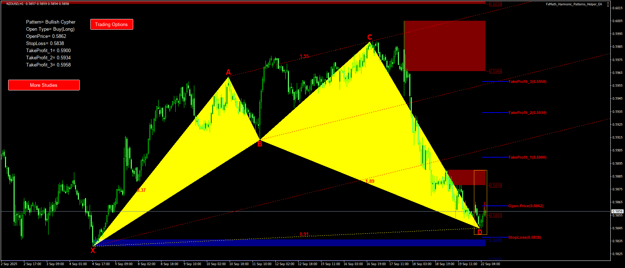This screenshot has width=625, height=268.
Task: Click the Open Price(0.5862) line label
Action: tap(526, 206)
